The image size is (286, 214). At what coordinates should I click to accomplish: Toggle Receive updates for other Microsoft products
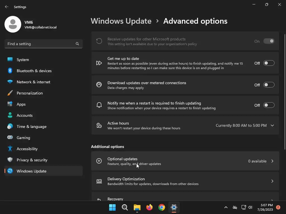[x=269, y=41]
